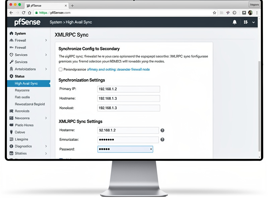Click the Oalove sidebar icon
The image size is (268, 198).
[x=11, y=132]
